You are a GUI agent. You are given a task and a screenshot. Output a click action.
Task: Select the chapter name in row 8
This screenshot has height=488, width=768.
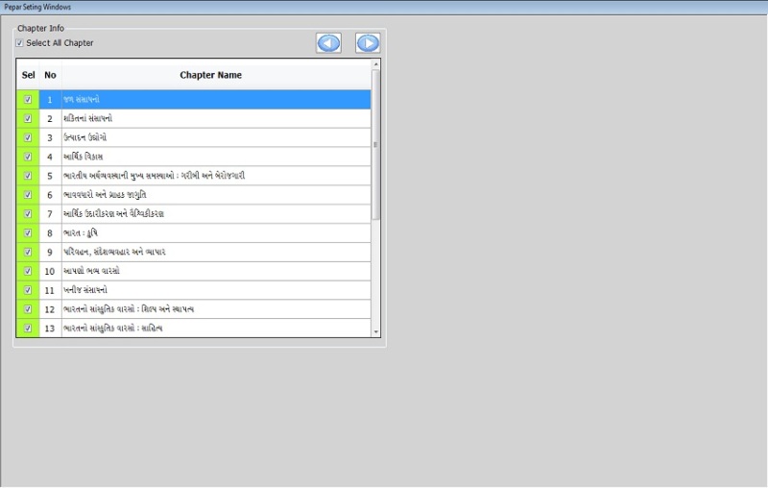[x=79, y=232]
